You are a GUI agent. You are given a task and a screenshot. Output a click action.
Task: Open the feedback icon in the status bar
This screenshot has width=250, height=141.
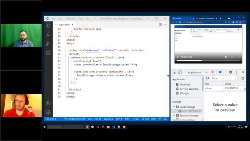pos(160,119)
